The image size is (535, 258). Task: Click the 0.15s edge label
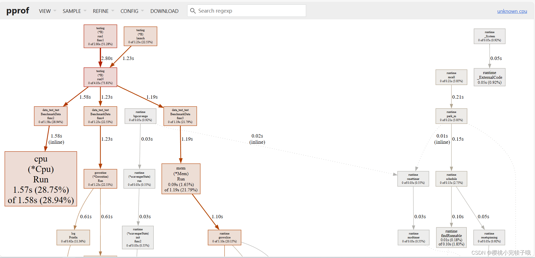pos(458,139)
